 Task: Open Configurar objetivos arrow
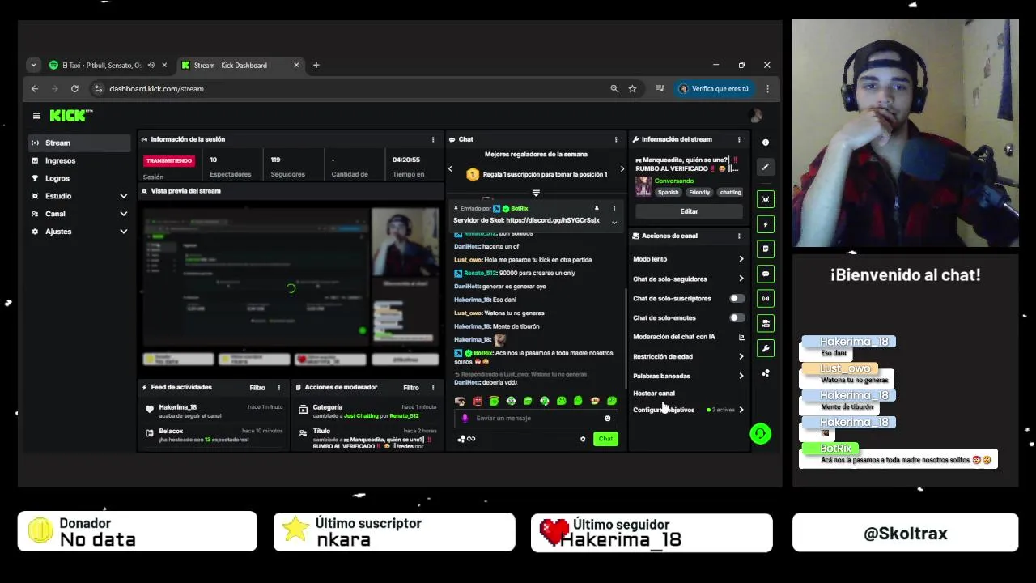pyautogui.click(x=741, y=410)
